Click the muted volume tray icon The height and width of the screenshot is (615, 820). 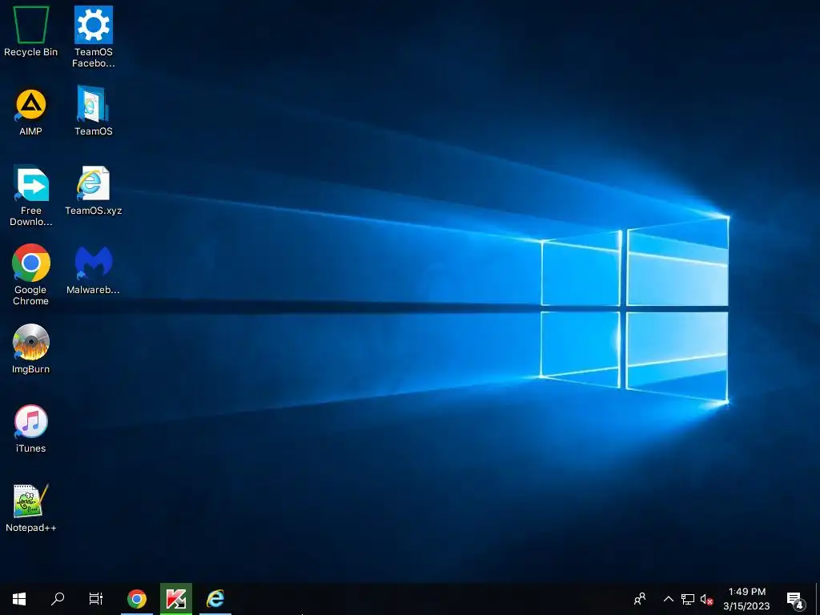(x=706, y=599)
